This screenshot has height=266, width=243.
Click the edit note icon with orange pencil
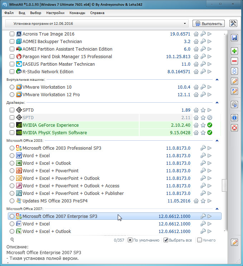pos(234,81)
